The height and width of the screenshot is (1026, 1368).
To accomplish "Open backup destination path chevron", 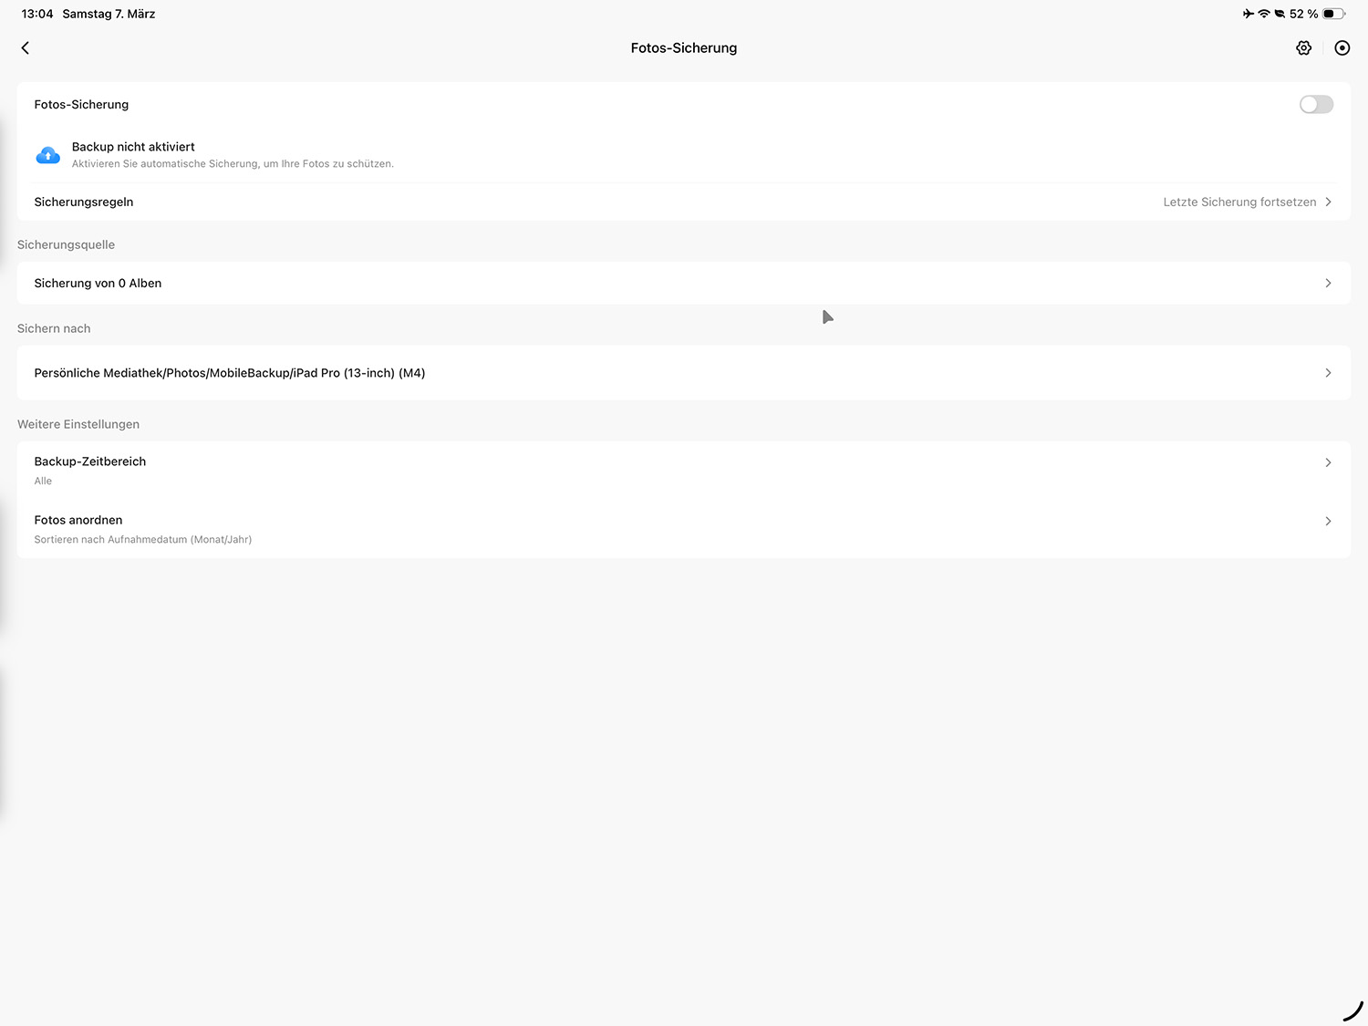I will [1328, 373].
